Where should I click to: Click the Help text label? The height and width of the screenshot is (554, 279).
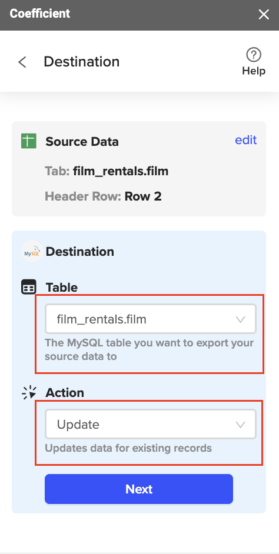[254, 71]
